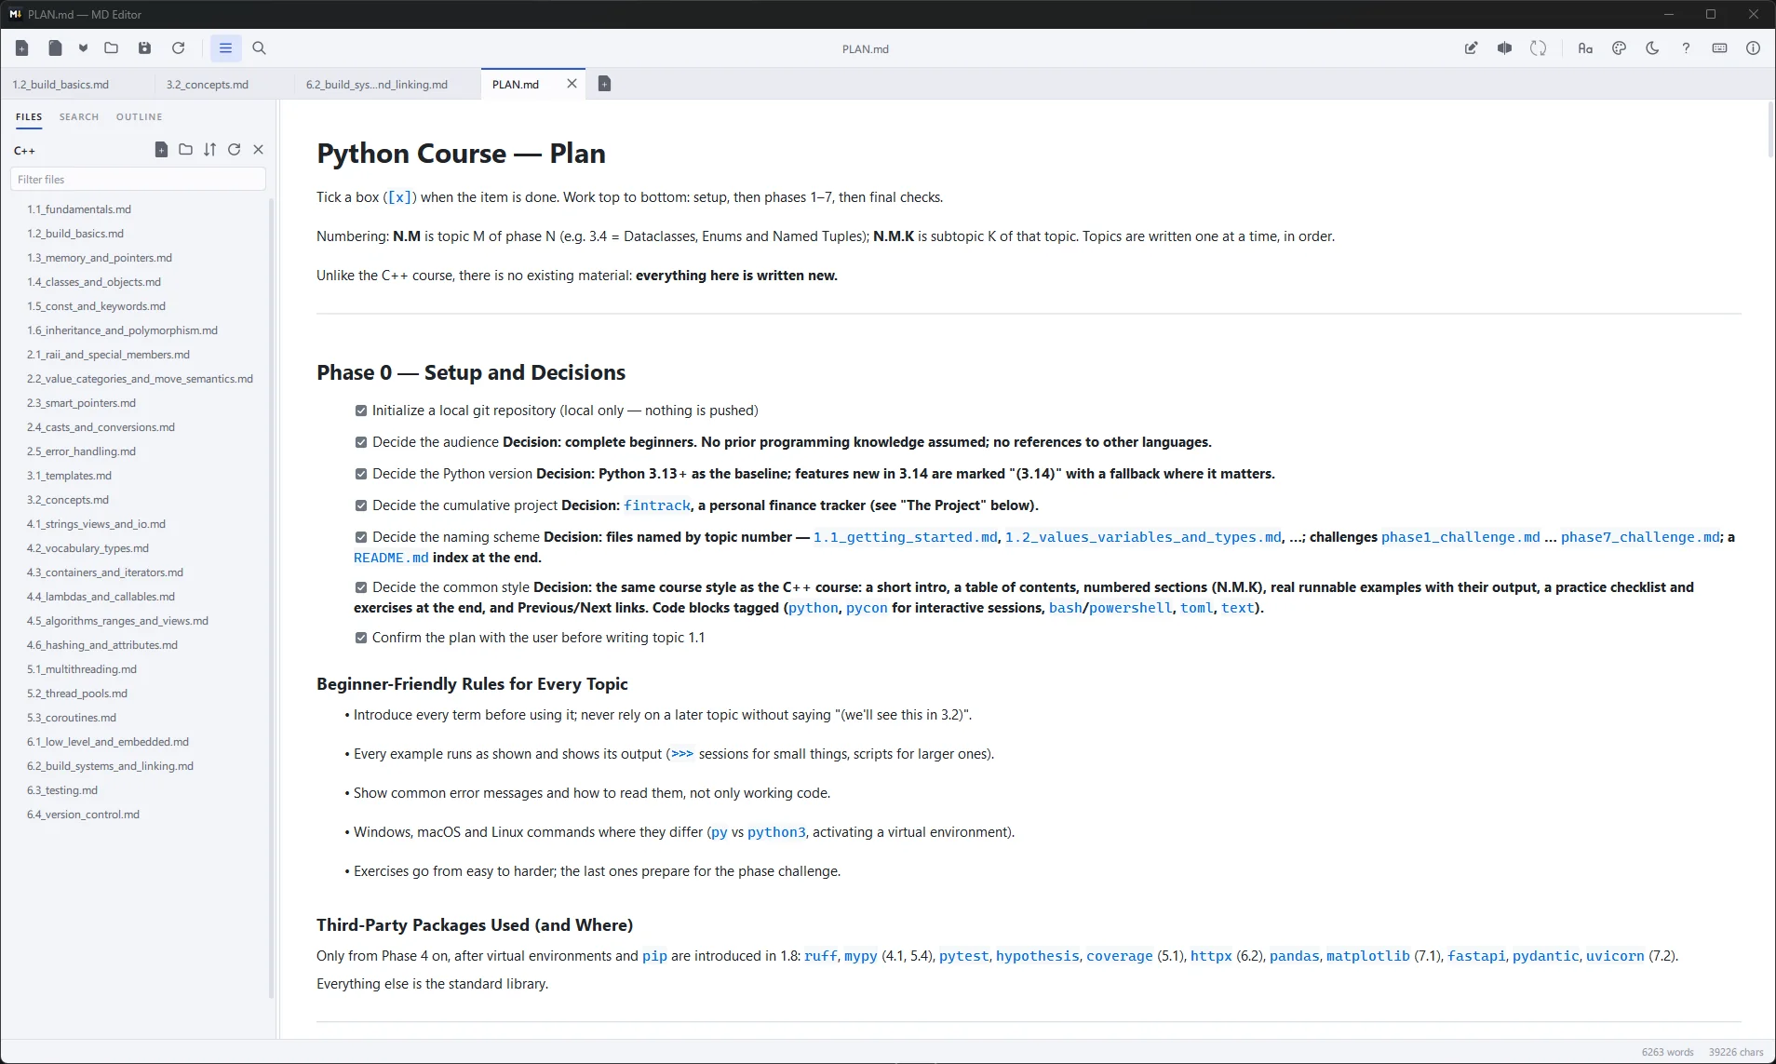Open the theme palette icon
This screenshot has width=1776, height=1064.
pos(1620,48)
